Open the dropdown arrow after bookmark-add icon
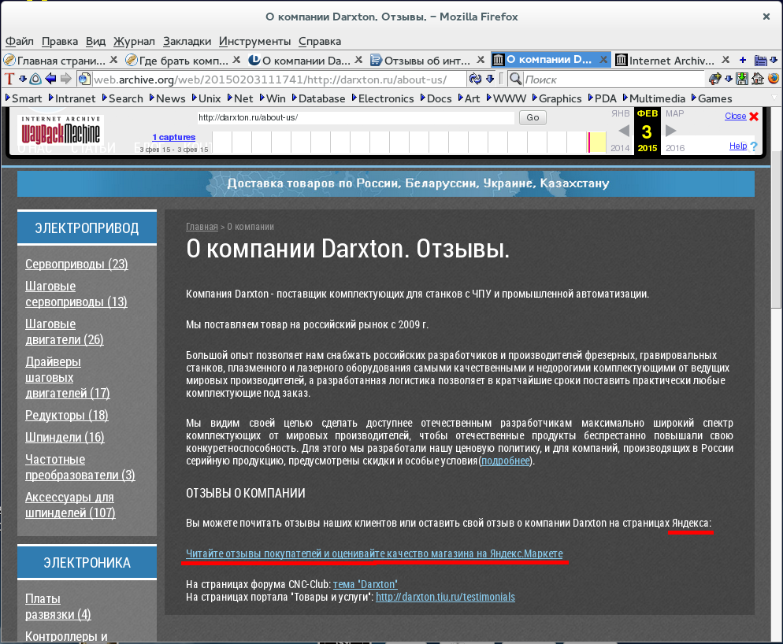This screenshot has width=783, height=644. (x=729, y=79)
